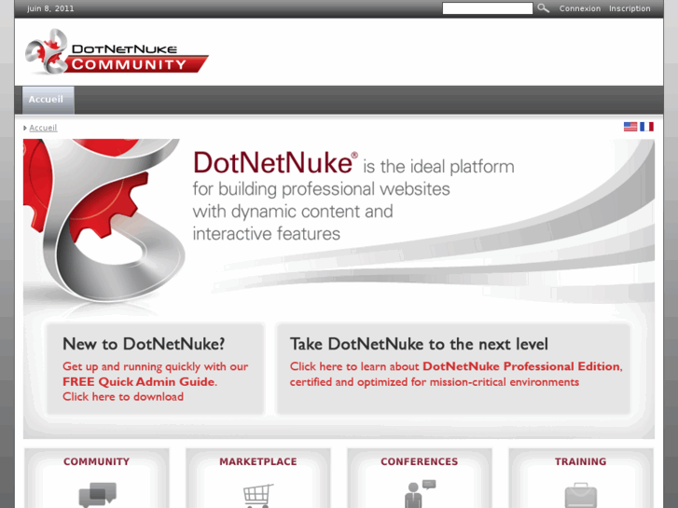Click the FREE Quick Admin Guide link
This screenshot has height=508, width=678.
(x=139, y=382)
